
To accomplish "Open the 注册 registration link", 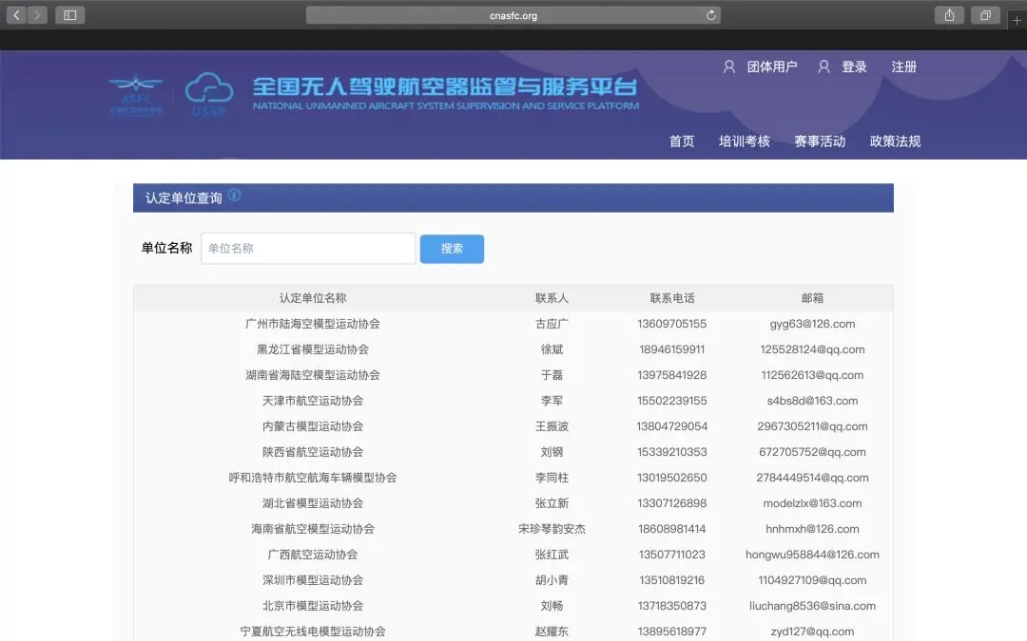I will click(x=903, y=66).
